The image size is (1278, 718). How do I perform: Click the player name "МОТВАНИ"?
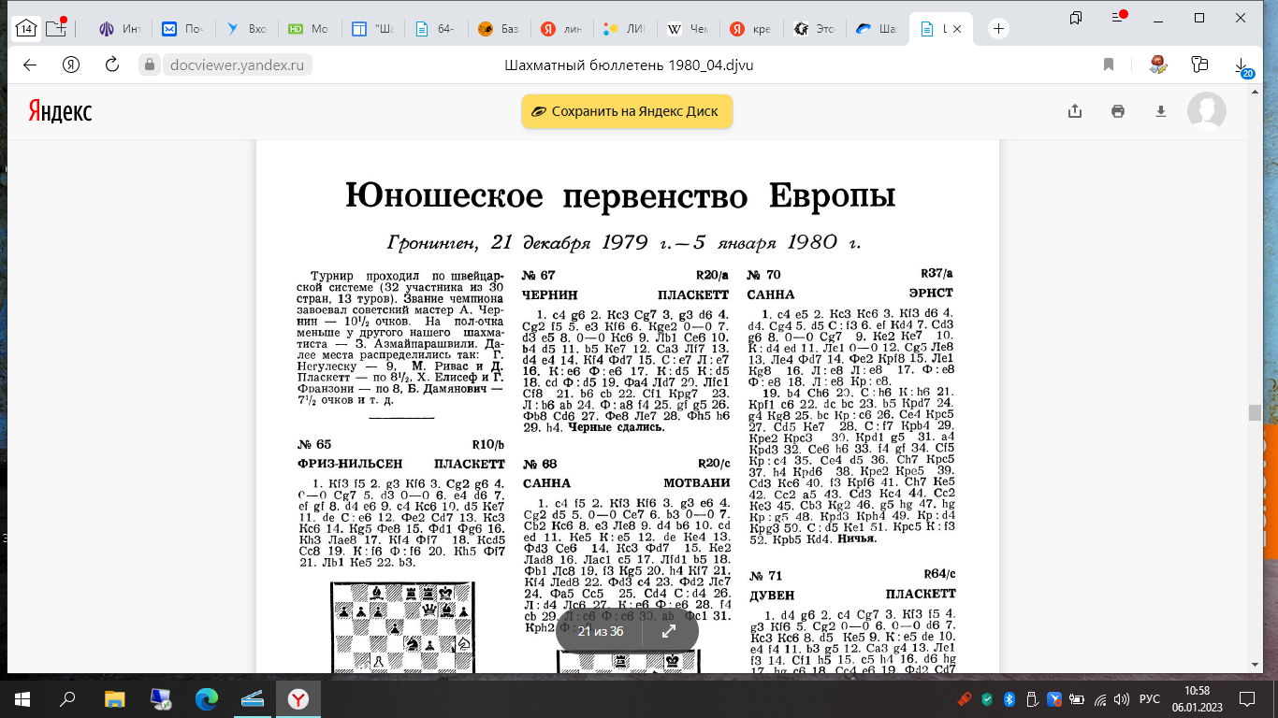(697, 483)
